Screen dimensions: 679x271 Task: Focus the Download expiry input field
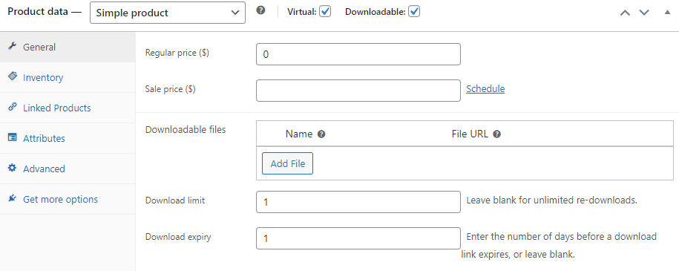click(358, 238)
